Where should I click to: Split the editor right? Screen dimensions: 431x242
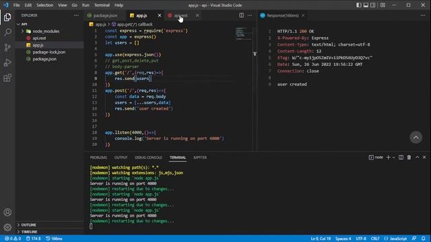pyautogui.click(x=241, y=15)
